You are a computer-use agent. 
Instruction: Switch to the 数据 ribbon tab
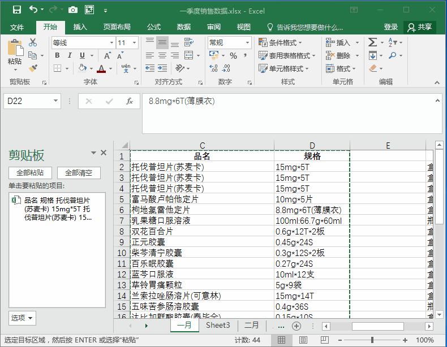click(183, 27)
